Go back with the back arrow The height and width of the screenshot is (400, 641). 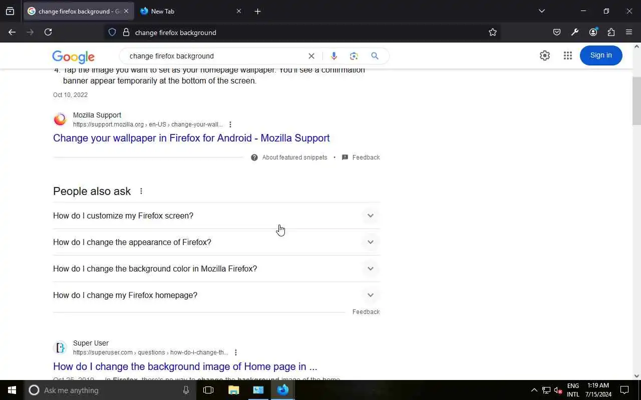click(12, 32)
